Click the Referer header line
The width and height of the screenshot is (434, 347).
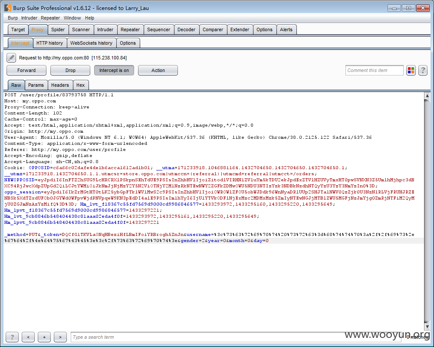click(65, 150)
